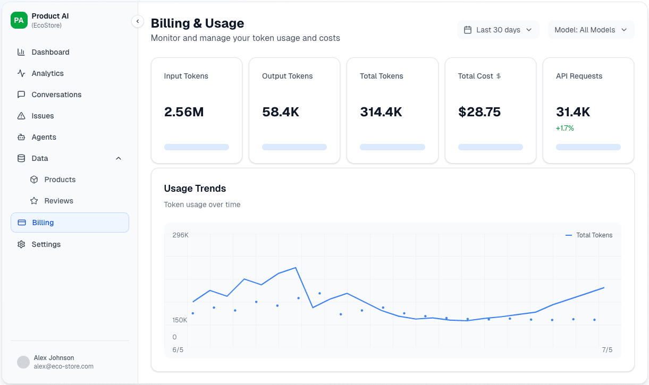Screen dimensions: 649x385
Task: Click the calendar icon in the date filter
Action: (x=468, y=30)
